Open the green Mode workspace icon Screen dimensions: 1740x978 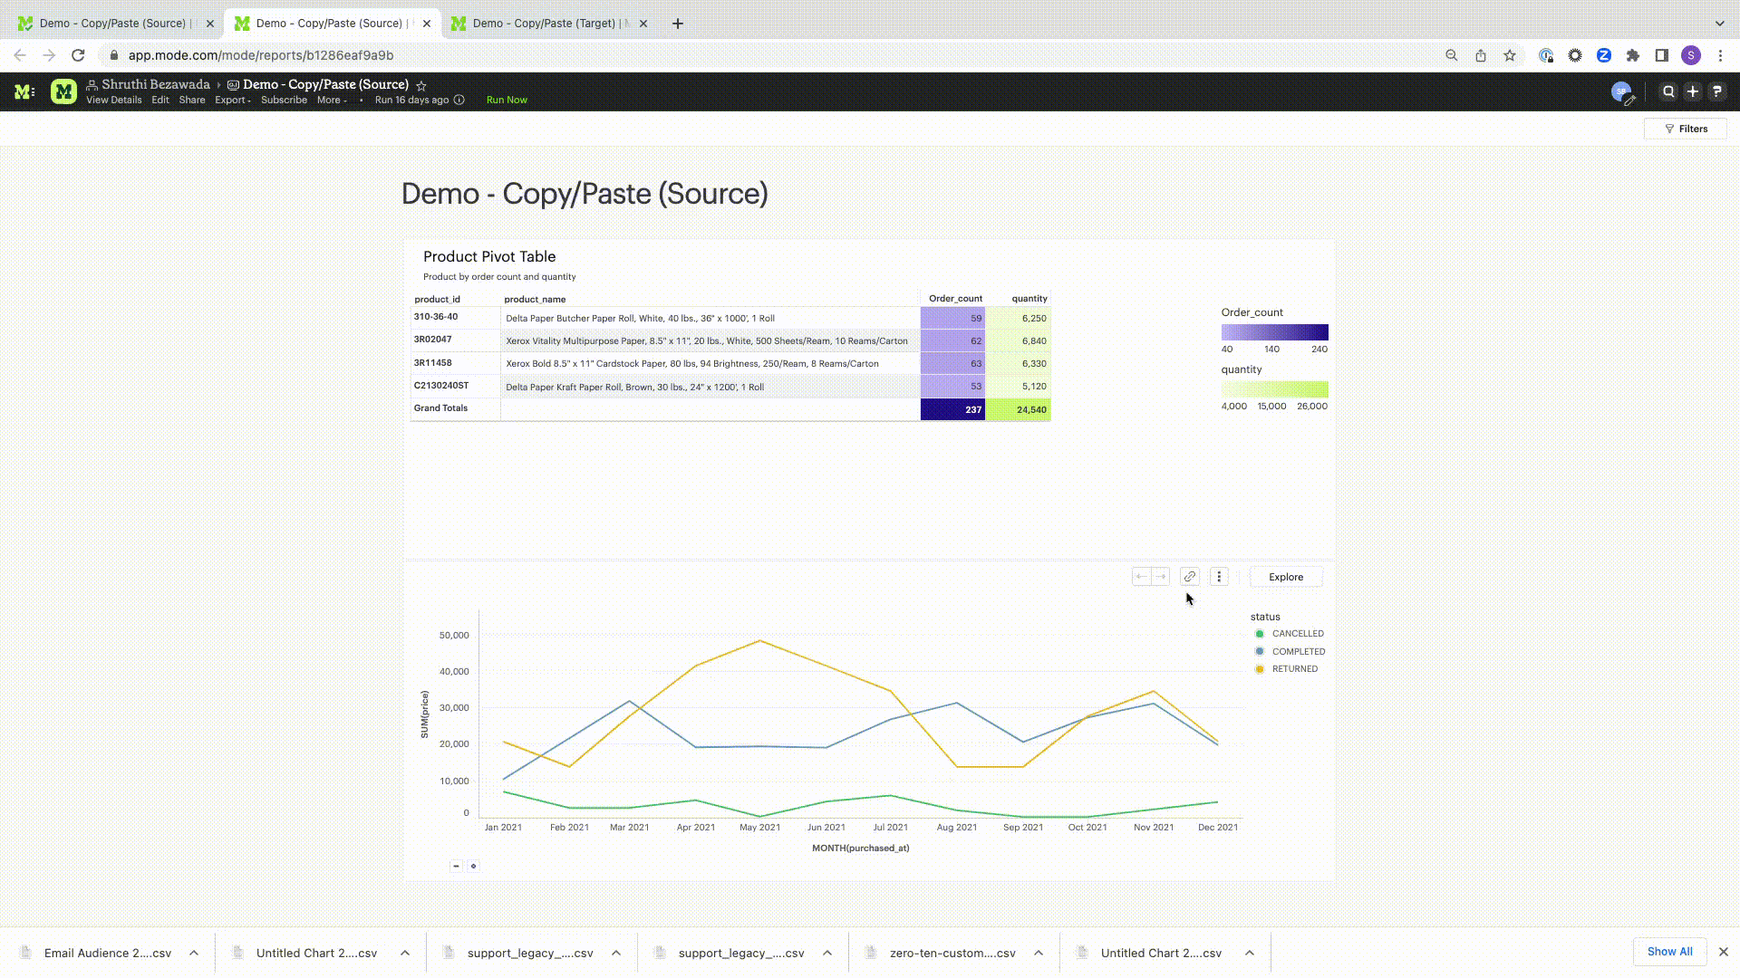point(63,91)
